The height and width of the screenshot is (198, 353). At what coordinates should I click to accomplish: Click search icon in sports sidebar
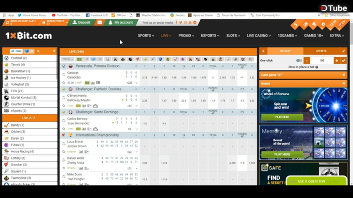click(x=38, y=51)
